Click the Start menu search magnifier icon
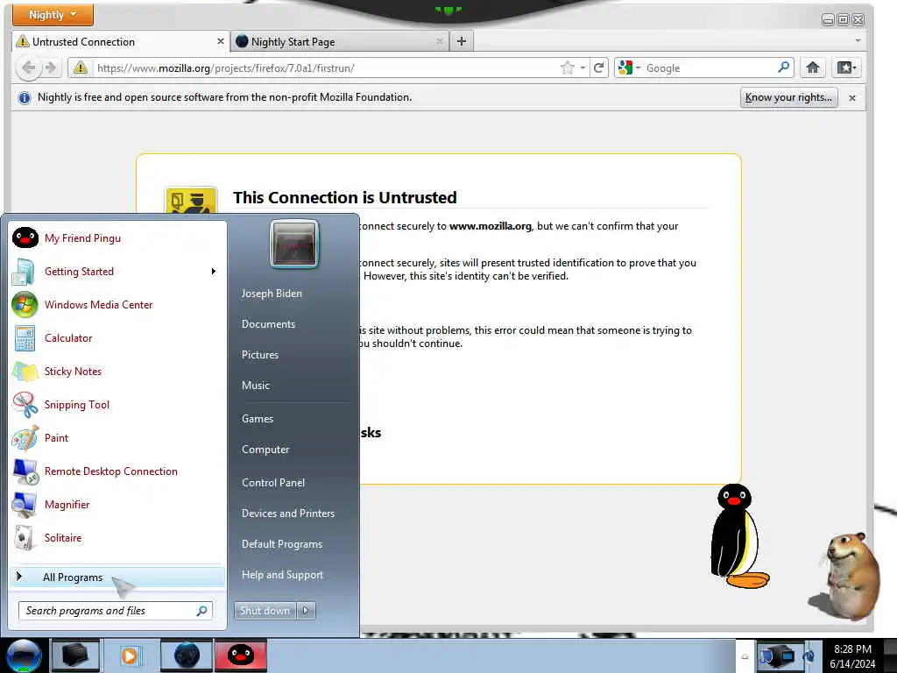Screen dimensions: 897x673 (202, 611)
